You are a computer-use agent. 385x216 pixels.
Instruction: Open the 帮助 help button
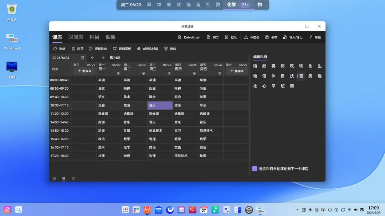[315, 37]
